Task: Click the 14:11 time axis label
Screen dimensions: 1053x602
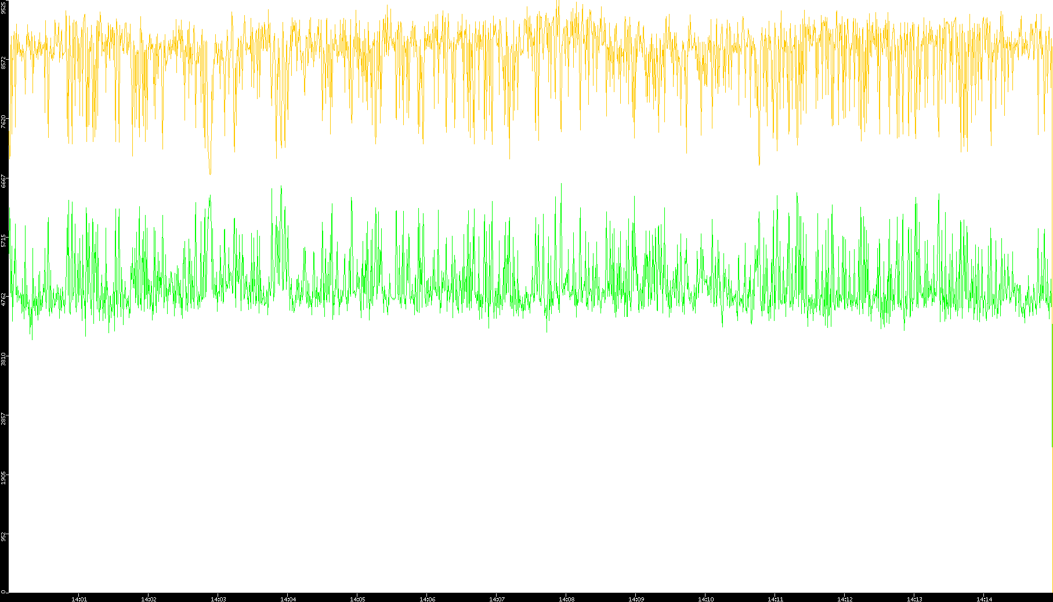Action: (775, 599)
